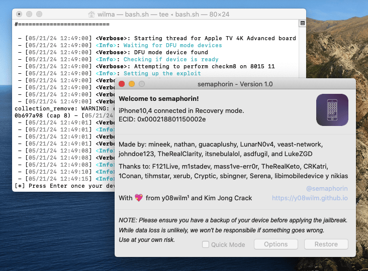Zoom the Terminal window with green button
Viewport: 368px width, 271px height.
pos(39,15)
